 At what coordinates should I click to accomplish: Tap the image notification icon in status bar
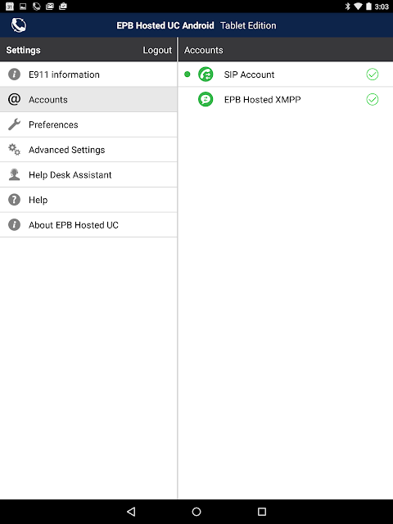[x=23, y=7]
